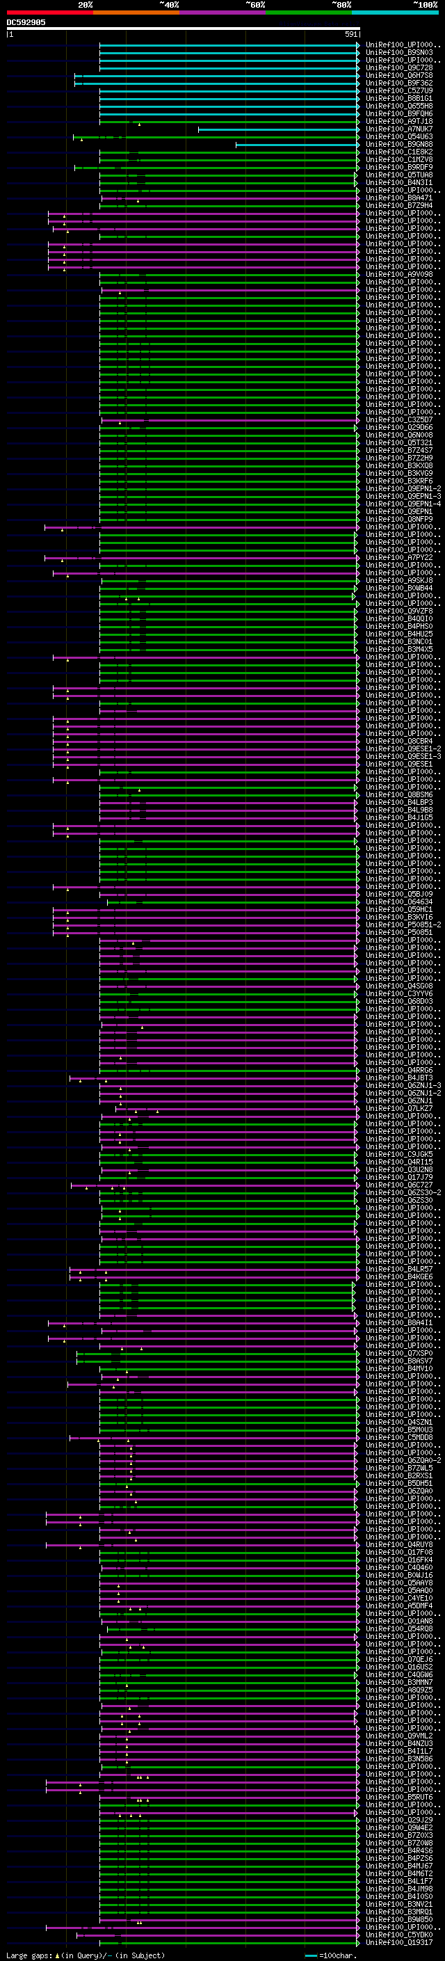This screenshot has height=1961, width=445.
Task: Click label UniRef100_Q9VZF8
Action: 399,611
